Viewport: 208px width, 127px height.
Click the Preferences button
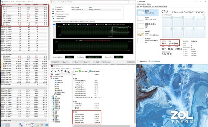[x=107, y=62]
